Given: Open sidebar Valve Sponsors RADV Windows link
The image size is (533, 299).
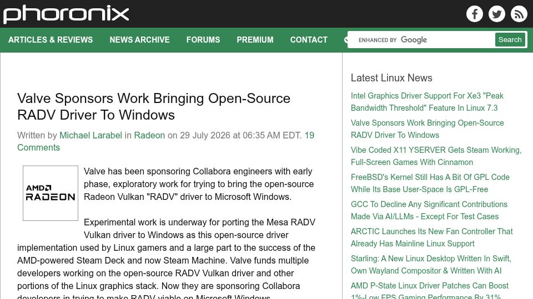Looking at the screenshot, I should click(x=428, y=129).
